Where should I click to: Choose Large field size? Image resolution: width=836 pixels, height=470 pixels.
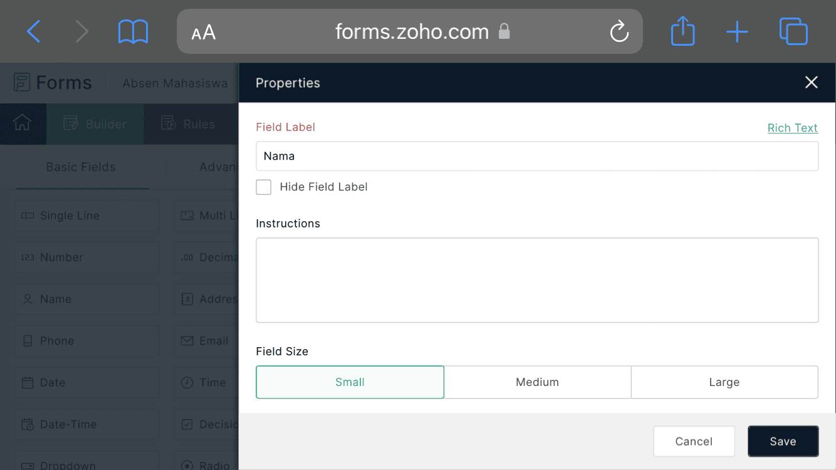(x=724, y=382)
